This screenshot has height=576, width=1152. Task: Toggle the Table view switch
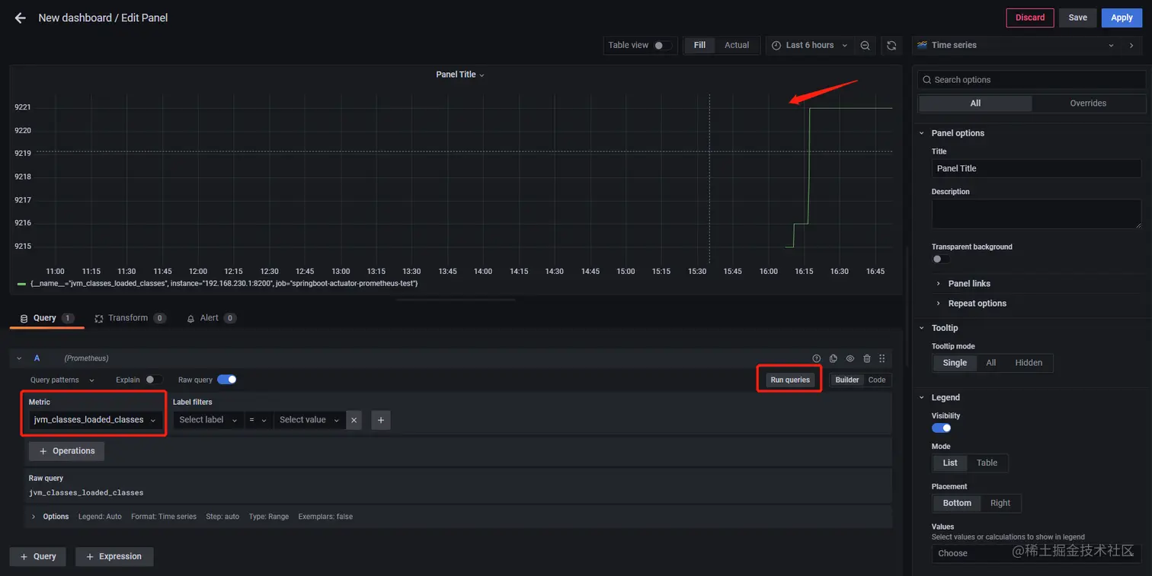[x=663, y=46]
